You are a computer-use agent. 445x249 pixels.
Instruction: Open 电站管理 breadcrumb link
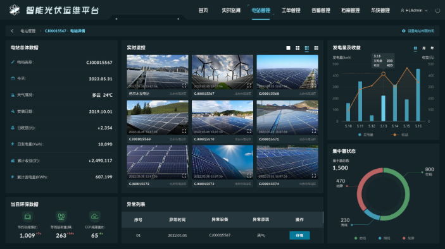pos(28,31)
